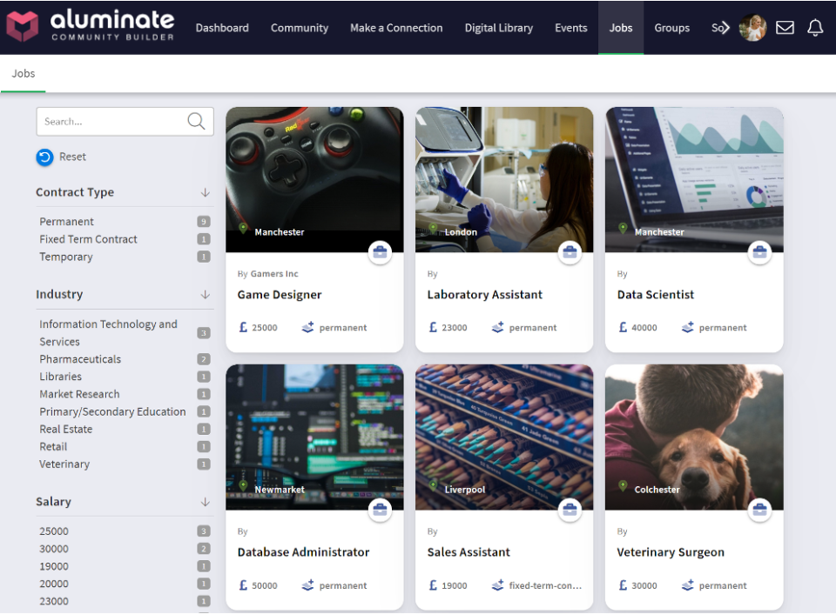Collapse the Salary filter section
This screenshot has width=836, height=614.
click(x=206, y=502)
